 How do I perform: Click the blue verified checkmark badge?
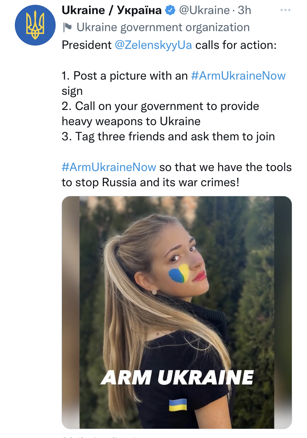coord(170,10)
